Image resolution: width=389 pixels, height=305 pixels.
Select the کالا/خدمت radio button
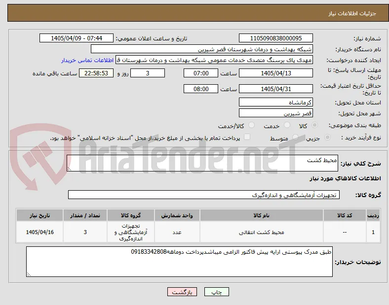tap(251, 125)
